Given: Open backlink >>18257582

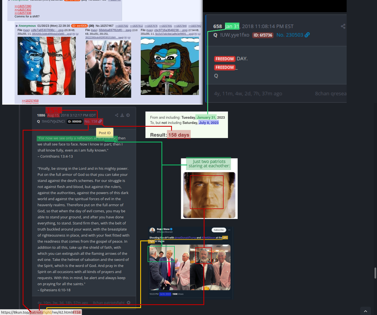Looking at the screenshot, I should point(122,26).
